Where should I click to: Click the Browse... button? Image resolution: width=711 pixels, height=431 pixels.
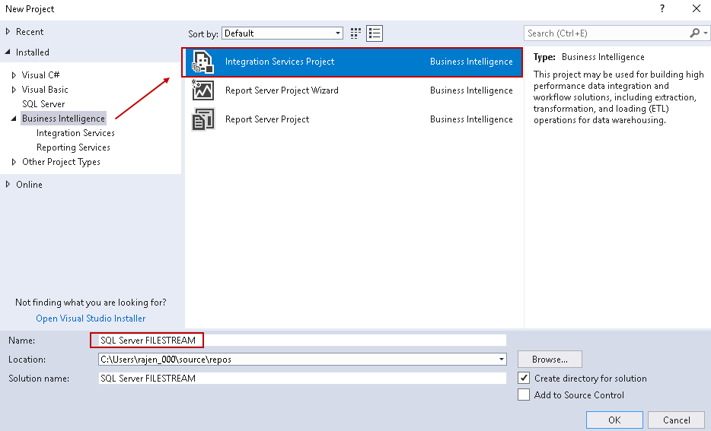click(550, 360)
